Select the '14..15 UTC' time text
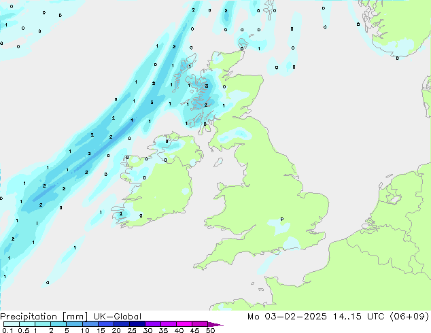 [359, 317]
